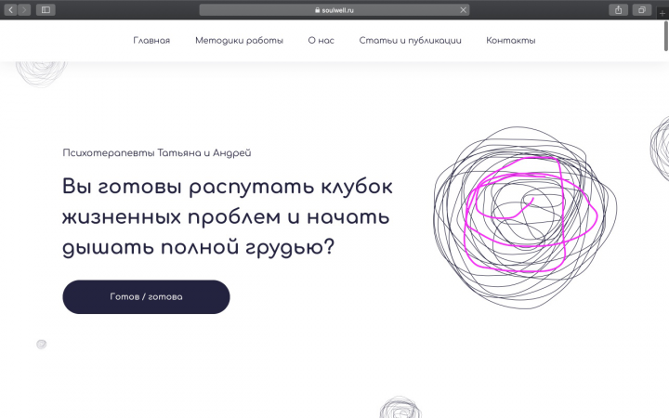
Task: Show the tab overview icon
Action: (642, 10)
